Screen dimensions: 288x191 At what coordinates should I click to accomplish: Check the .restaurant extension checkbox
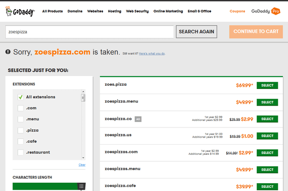(20, 153)
